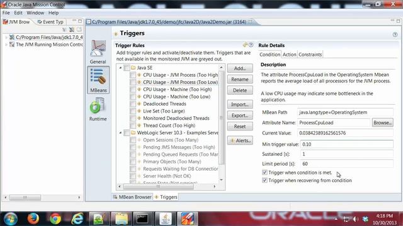Click the Reset button
Viewport: 403px width, 226px height.
point(240,127)
